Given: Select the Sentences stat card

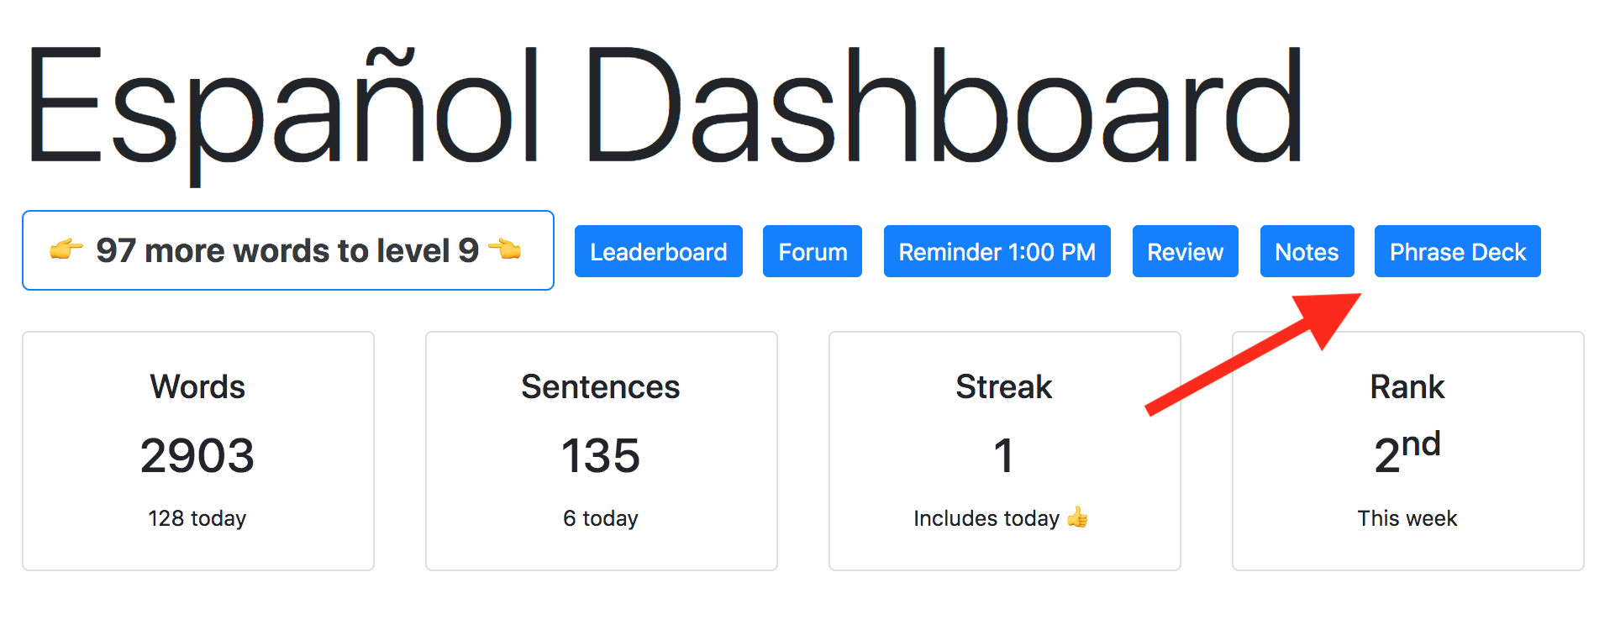Looking at the screenshot, I should click(x=602, y=451).
